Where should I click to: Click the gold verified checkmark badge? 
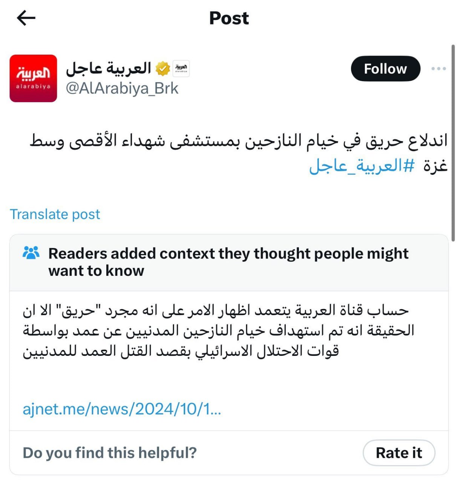163,69
